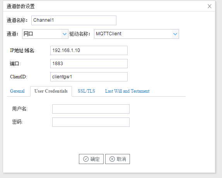Click the 密码 input box
Viewport: 222px width, 178px height.
click(91, 122)
